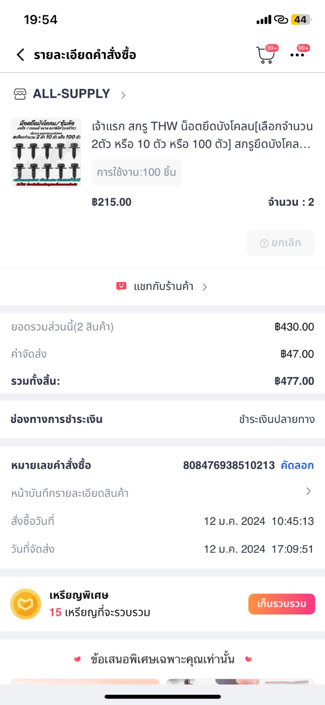
Task: Select the การใช้งาน:100 ชิ้น variant tag
Action: point(137,172)
